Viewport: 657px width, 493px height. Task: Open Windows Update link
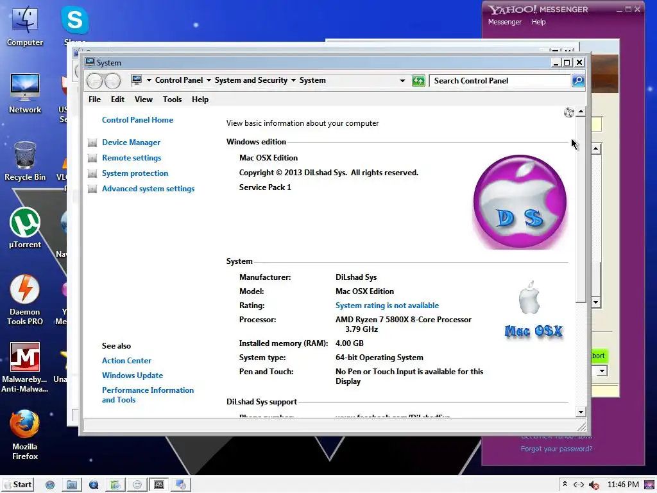(x=132, y=375)
